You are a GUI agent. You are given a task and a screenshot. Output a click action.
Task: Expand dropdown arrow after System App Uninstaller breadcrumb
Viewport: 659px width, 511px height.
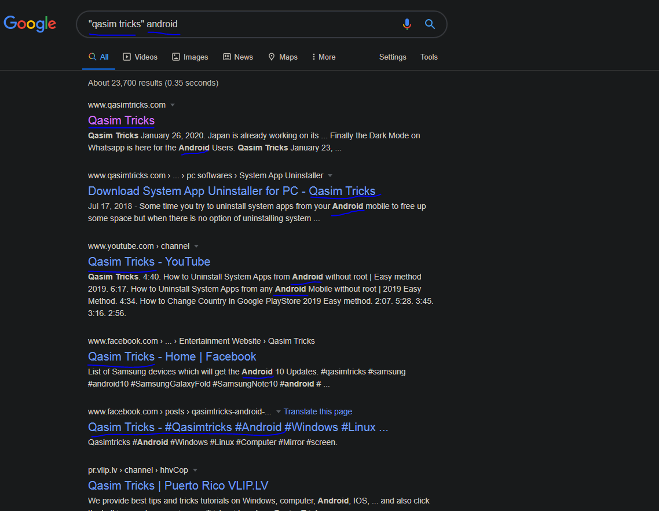pos(330,175)
